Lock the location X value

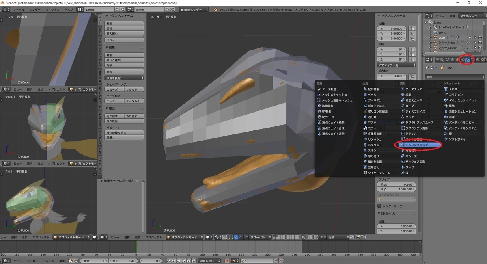tap(412, 29)
